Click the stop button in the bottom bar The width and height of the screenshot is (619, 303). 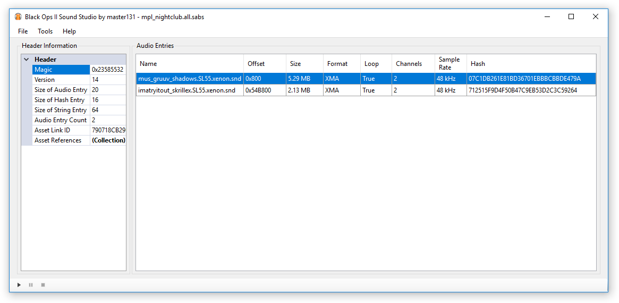pos(43,285)
